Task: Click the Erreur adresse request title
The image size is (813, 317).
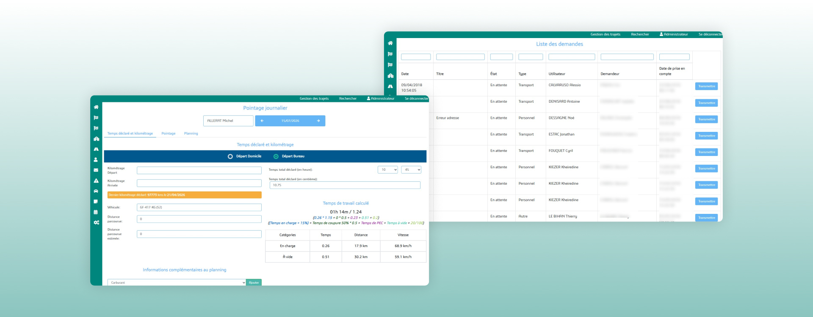Action: (448, 118)
